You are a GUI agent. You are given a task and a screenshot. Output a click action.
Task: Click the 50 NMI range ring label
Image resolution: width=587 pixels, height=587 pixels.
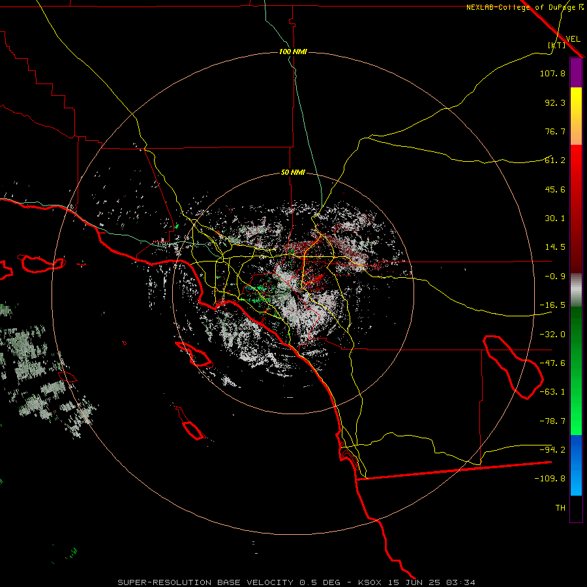click(293, 173)
